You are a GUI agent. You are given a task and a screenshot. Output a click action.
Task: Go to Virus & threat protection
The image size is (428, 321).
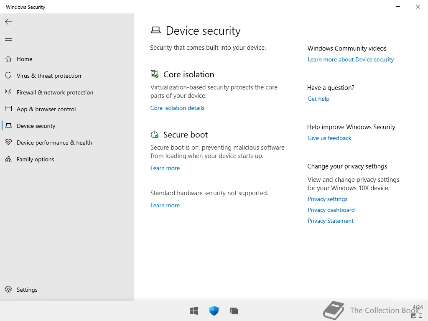(x=67, y=76)
